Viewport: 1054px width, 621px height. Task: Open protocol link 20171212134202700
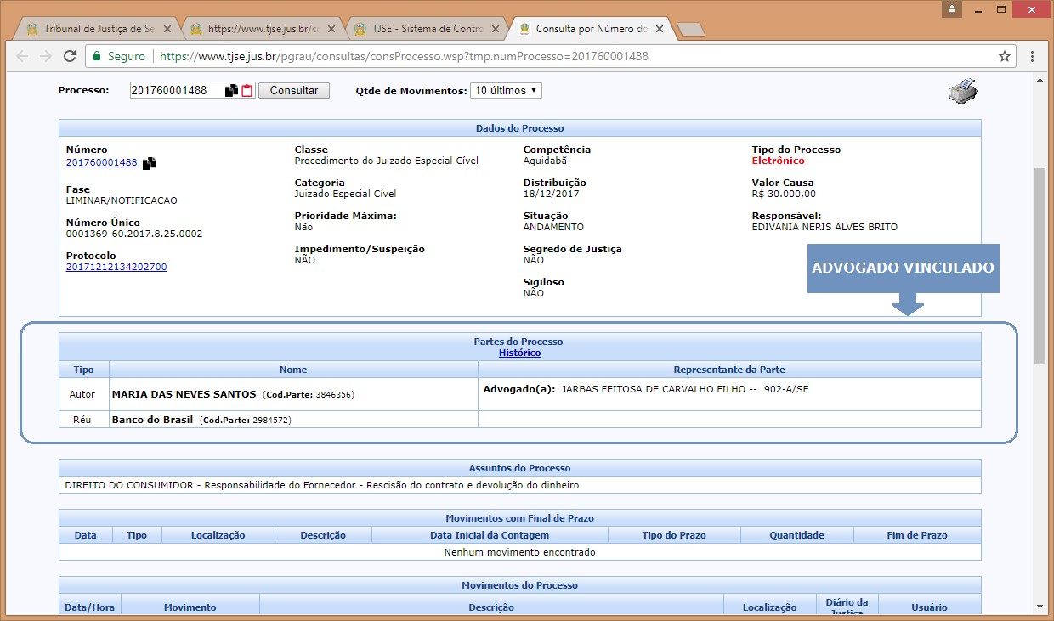point(116,267)
